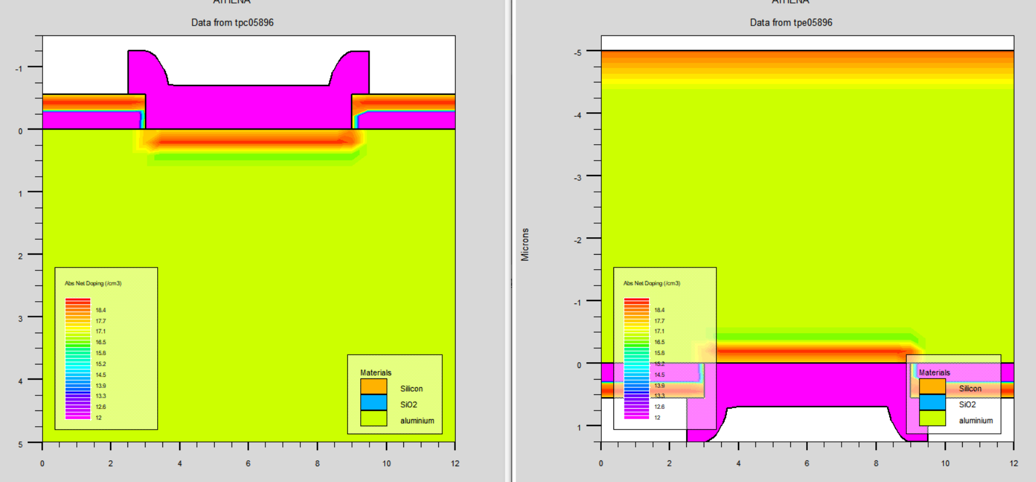Click the y-axis "-5" tick label in right plot

pyautogui.click(x=577, y=53)
